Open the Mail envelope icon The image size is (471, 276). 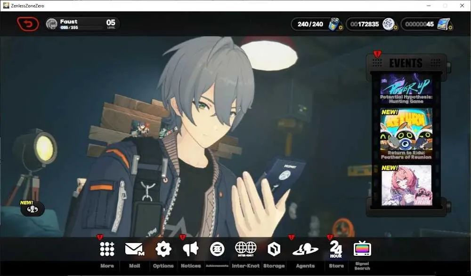[x=134, y=249]
